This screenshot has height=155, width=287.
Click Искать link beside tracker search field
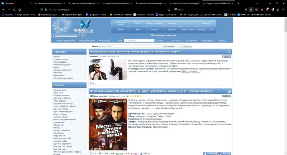point(160,41)
